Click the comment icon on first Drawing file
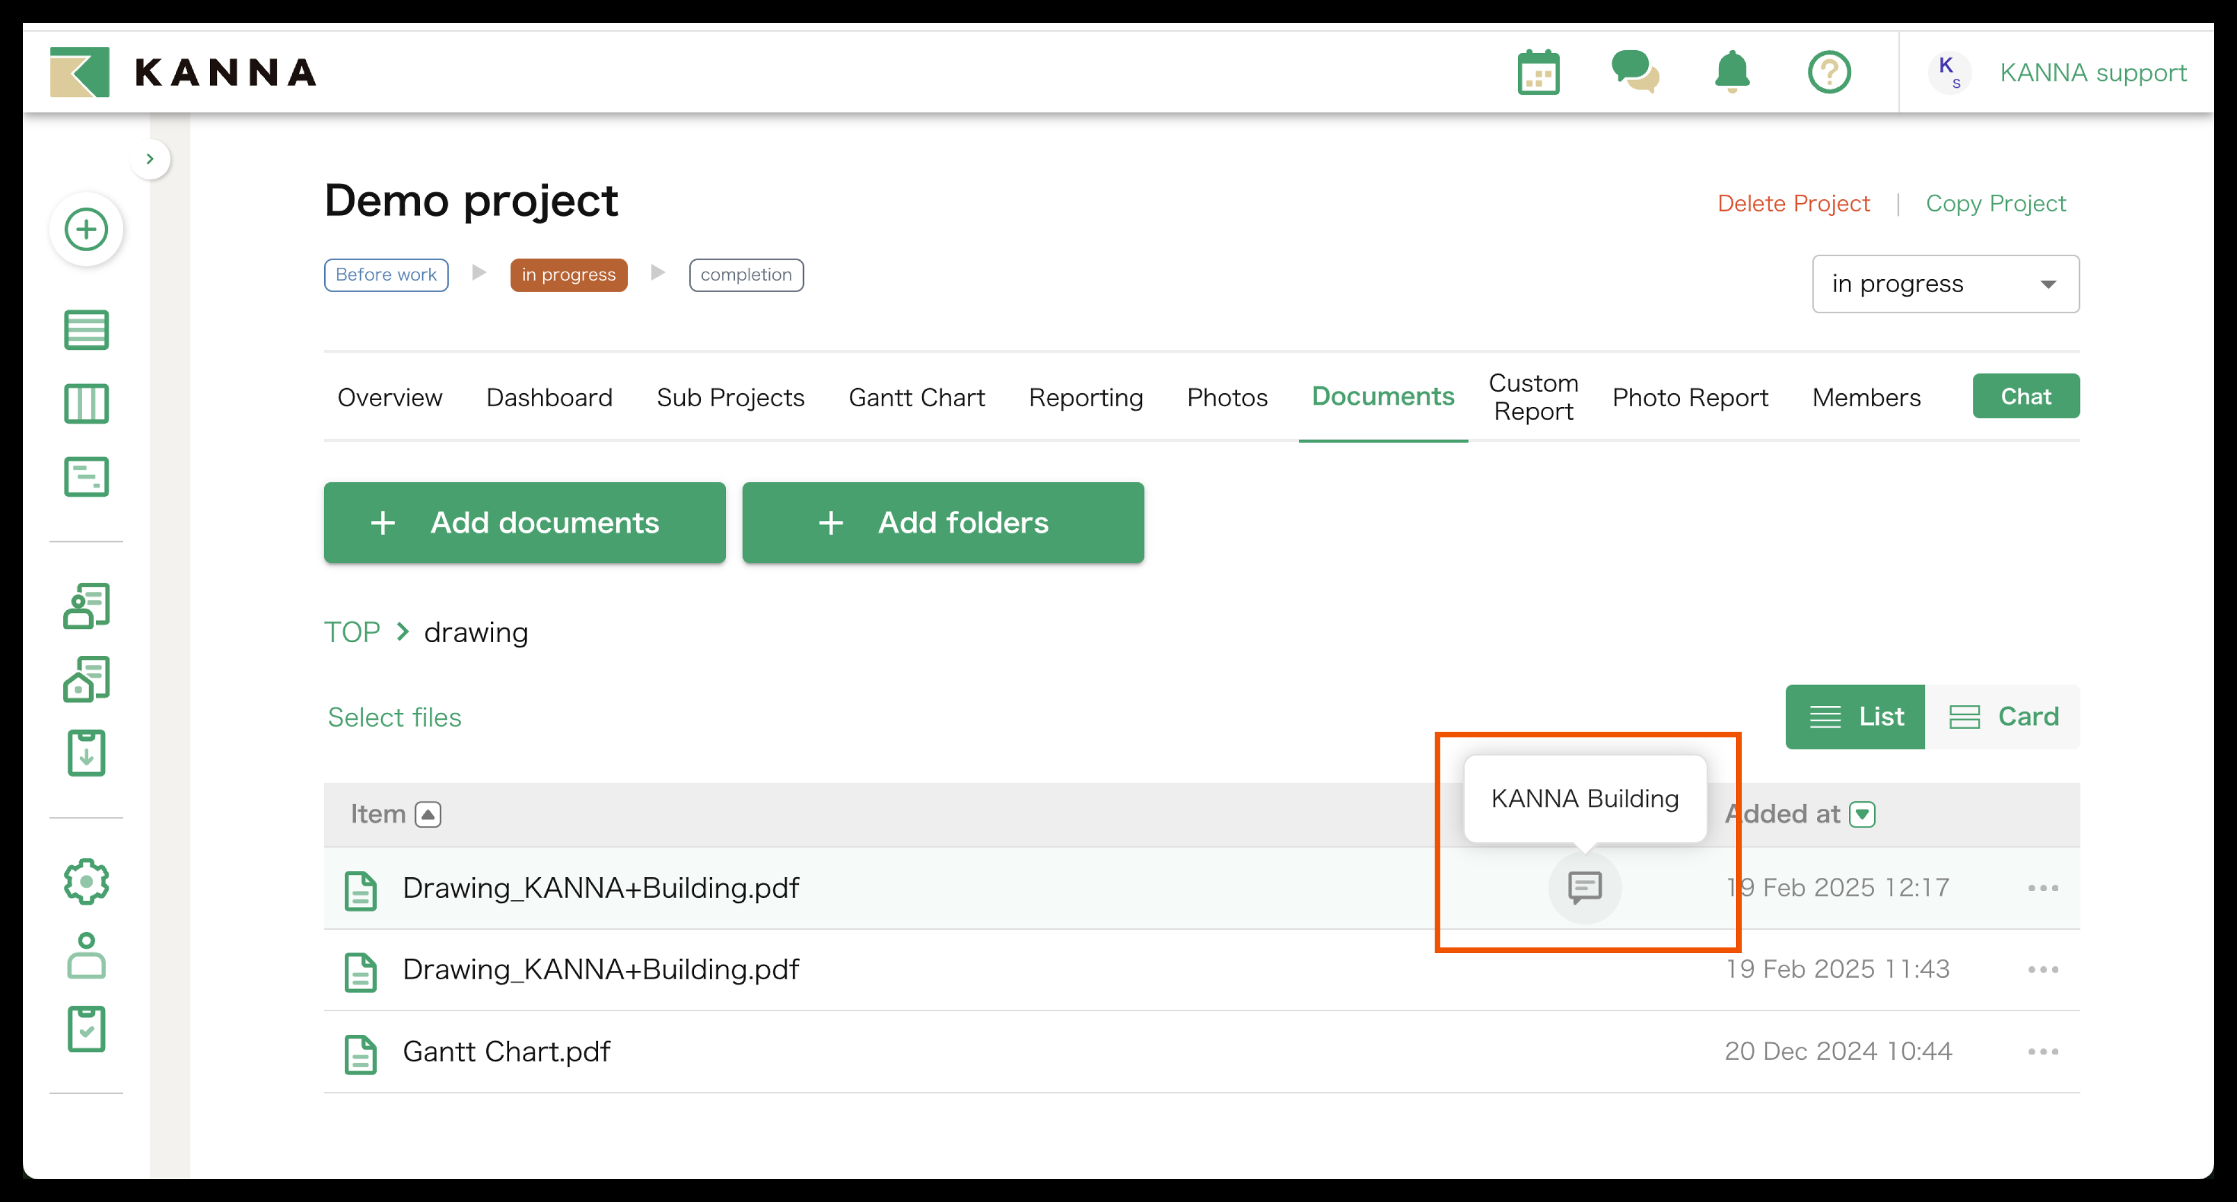 (x=1584, y=887)
